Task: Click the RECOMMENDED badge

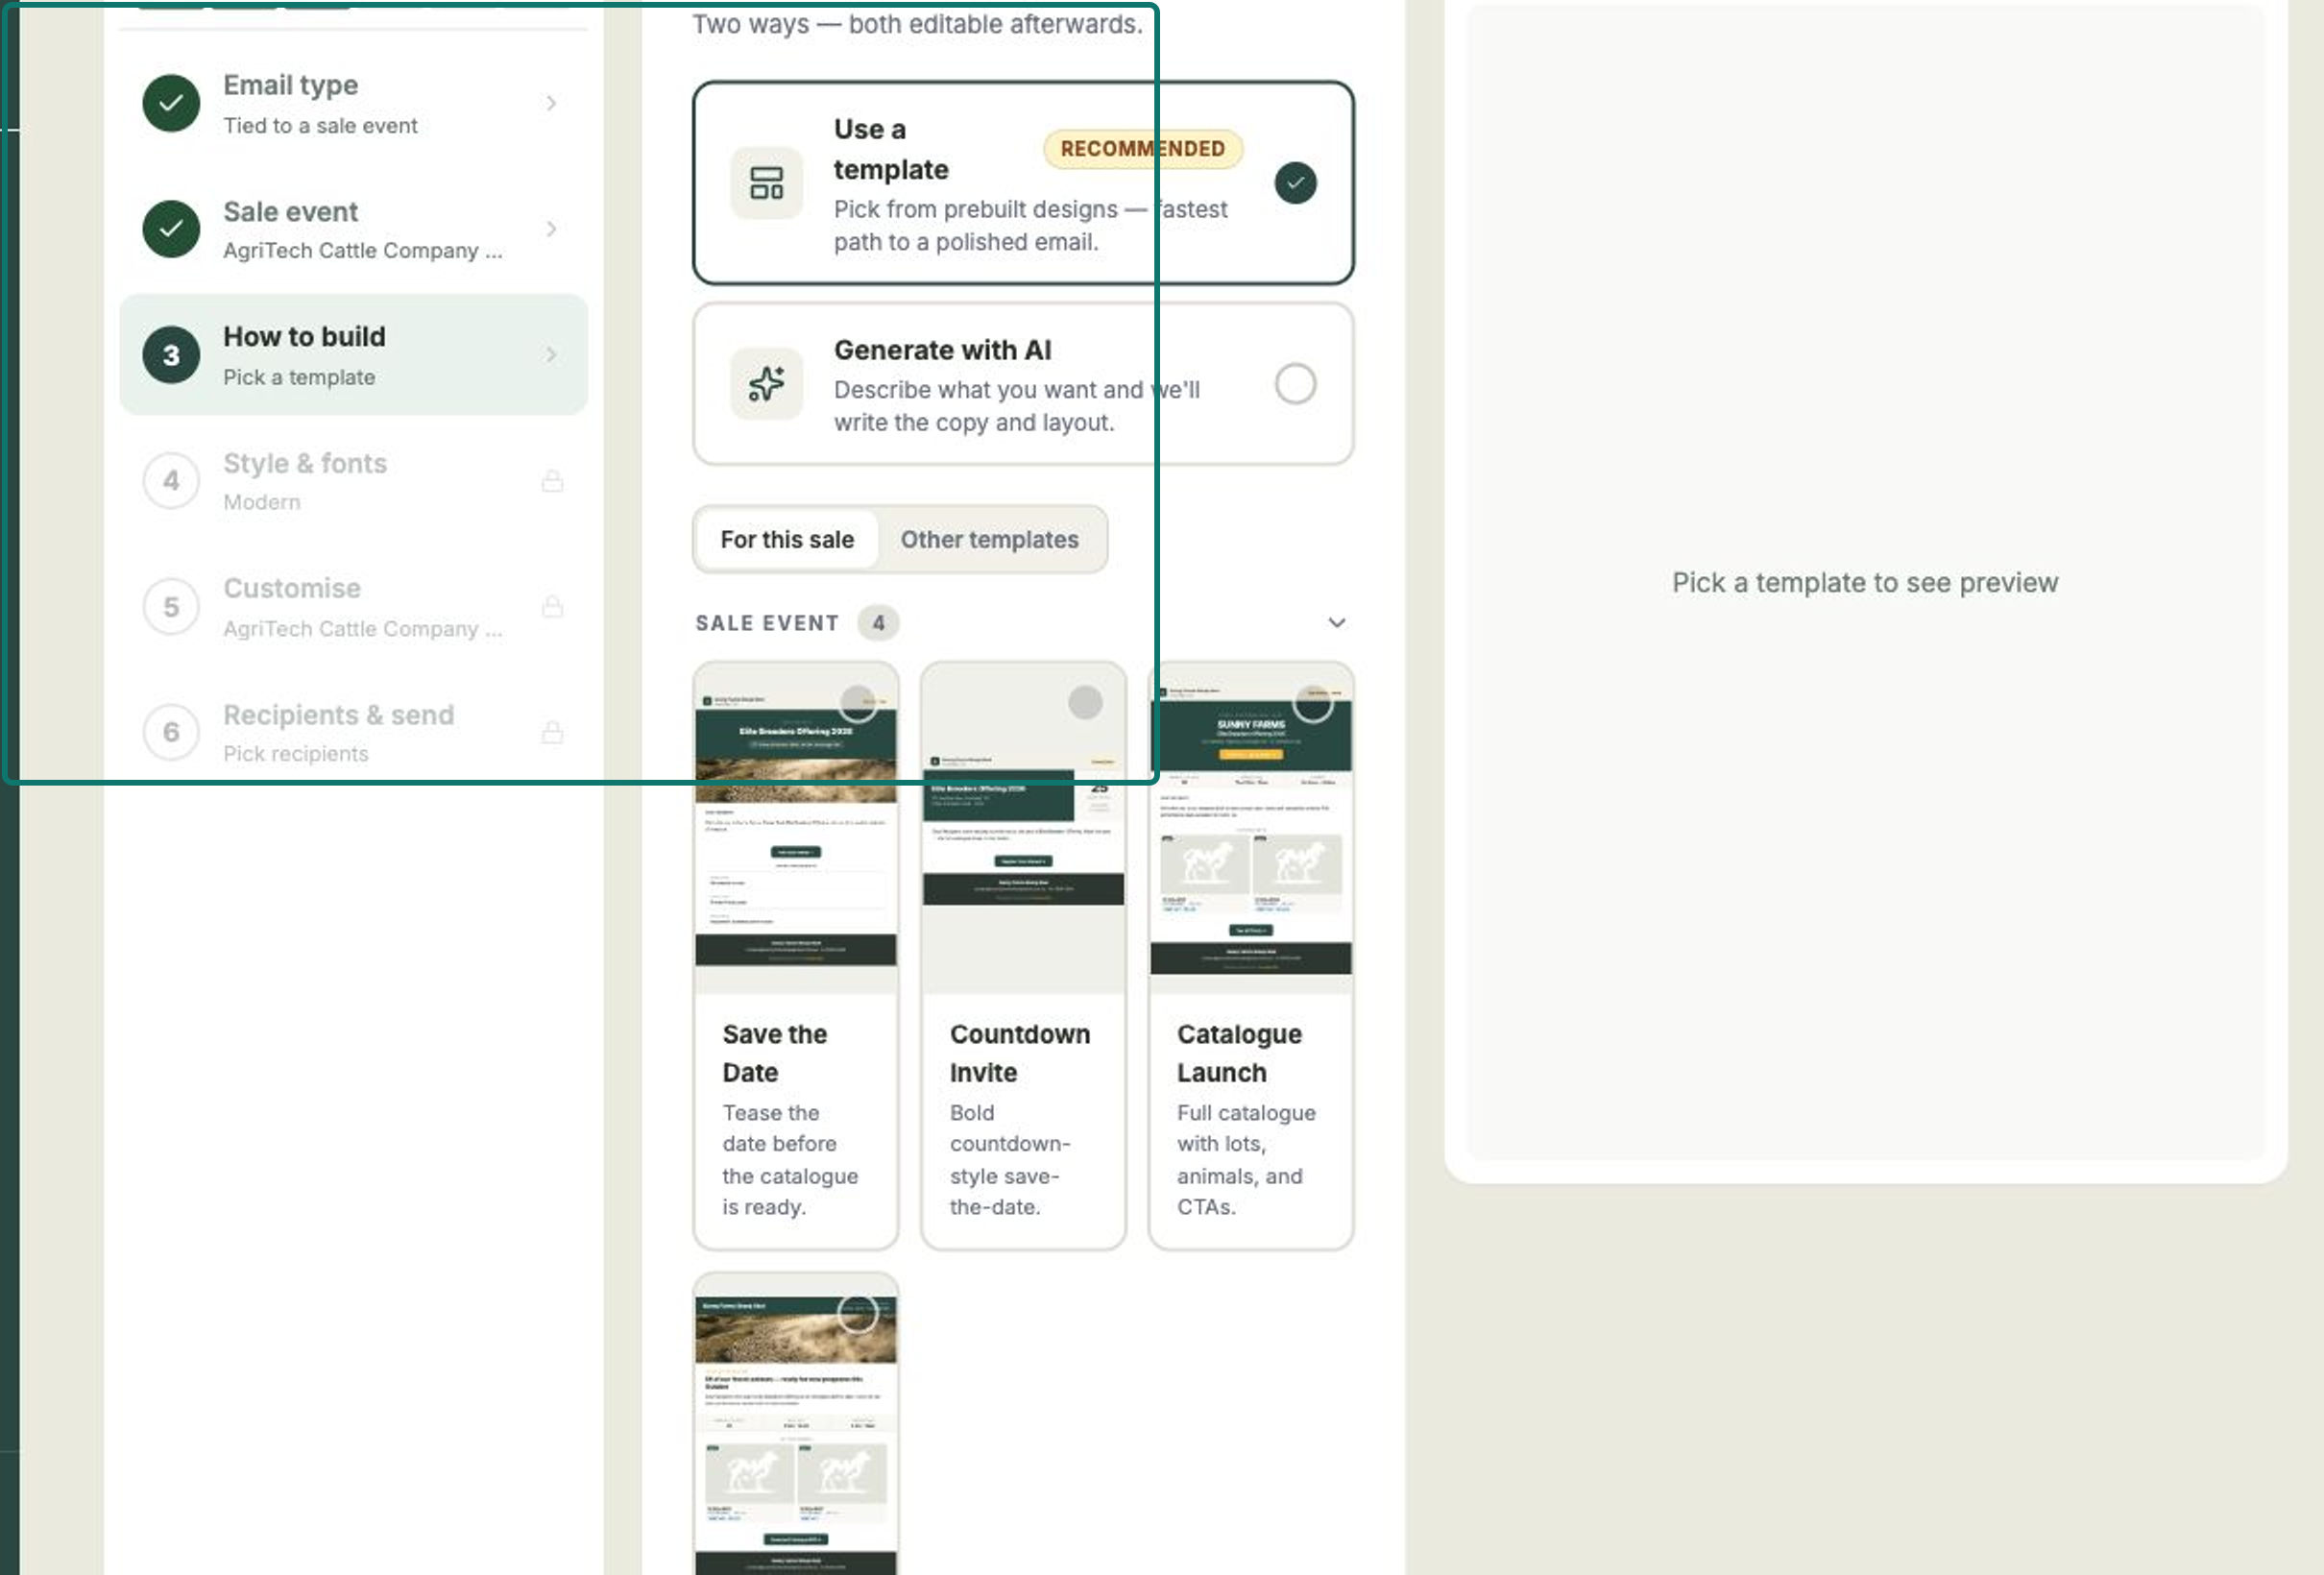Action: pos(1143,149)
